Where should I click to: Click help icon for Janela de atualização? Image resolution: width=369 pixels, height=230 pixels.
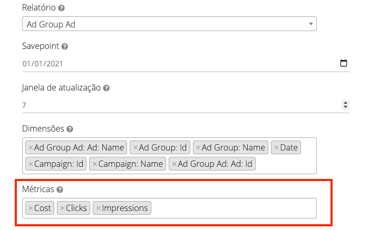pyautogui.click(x=106, y=88)
